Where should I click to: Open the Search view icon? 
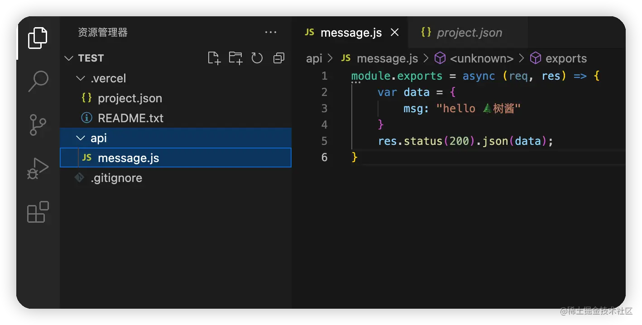click(38, 81)
